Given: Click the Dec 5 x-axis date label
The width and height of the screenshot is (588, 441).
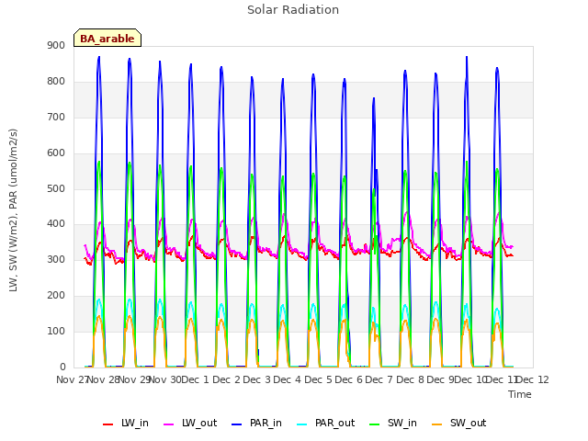Looking at the screenshot, I should (x=319, y=379).
